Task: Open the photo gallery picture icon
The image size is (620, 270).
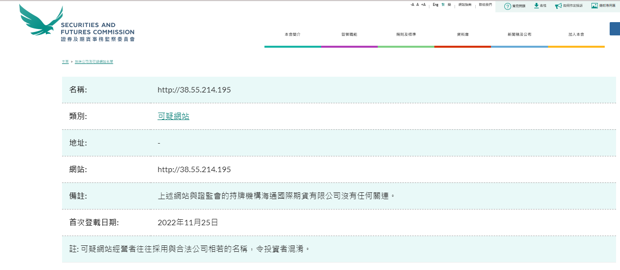Action: pos(594,6)
